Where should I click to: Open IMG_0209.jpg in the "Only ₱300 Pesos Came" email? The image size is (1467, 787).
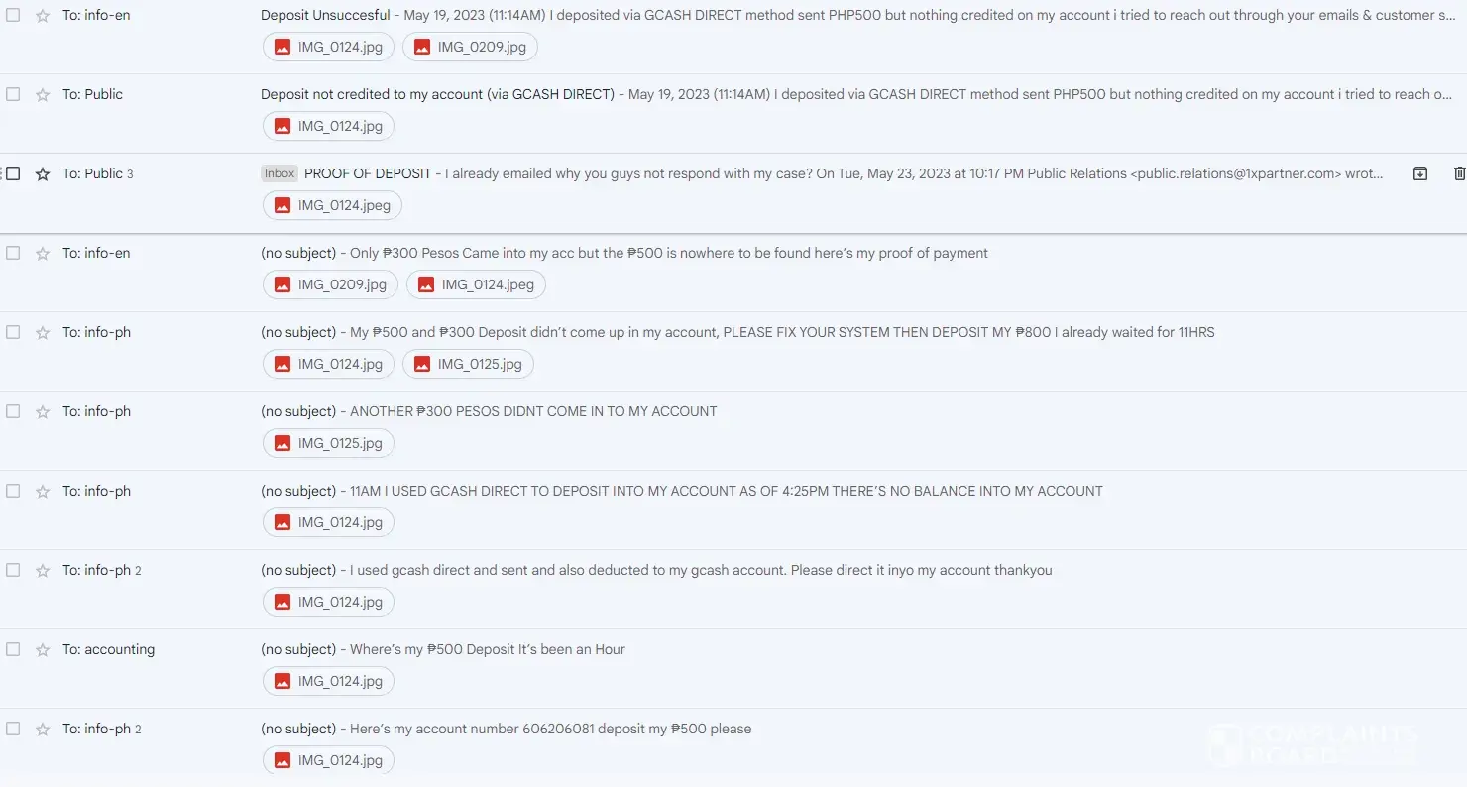330,284
